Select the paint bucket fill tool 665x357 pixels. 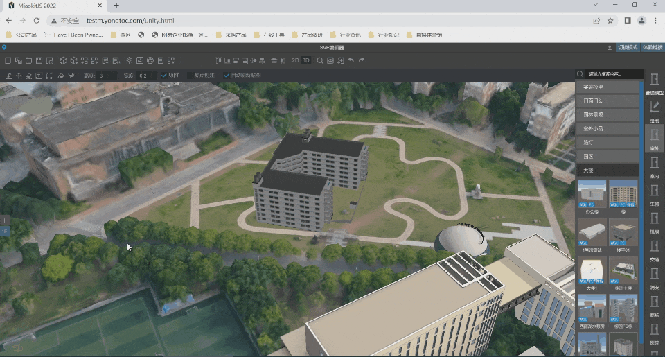pos(61,76)
